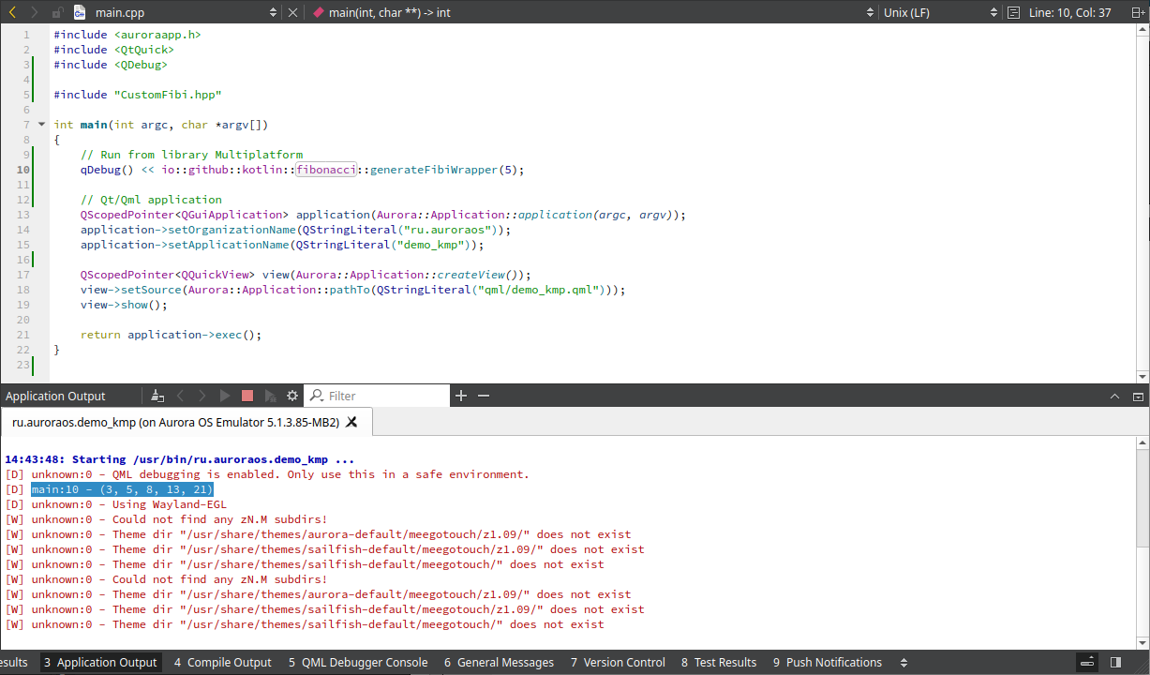Toggle the right sidebar visibility
The height and width of the screenshot is (675, 1150).
(x=1115, y=662)
